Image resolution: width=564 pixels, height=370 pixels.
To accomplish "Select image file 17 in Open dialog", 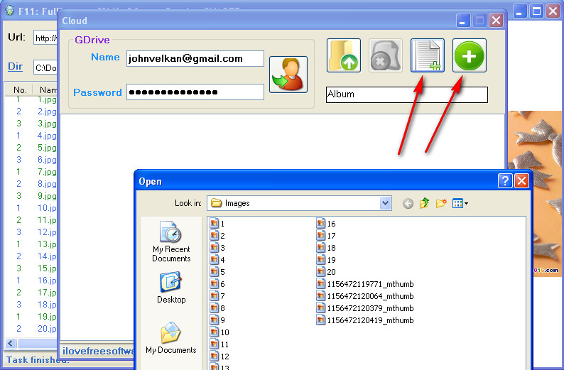I will coord(326,236).
